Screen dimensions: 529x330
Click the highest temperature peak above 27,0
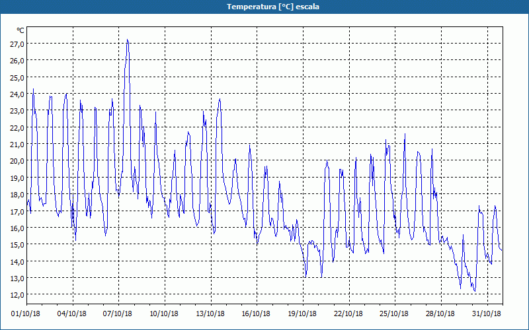click(x=127, y=40)
